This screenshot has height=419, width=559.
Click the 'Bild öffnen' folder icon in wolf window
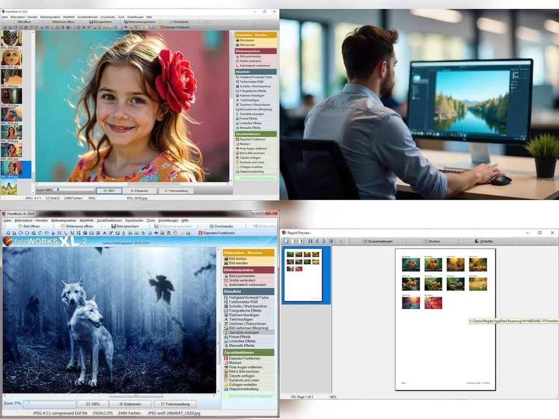pos(21,226)
